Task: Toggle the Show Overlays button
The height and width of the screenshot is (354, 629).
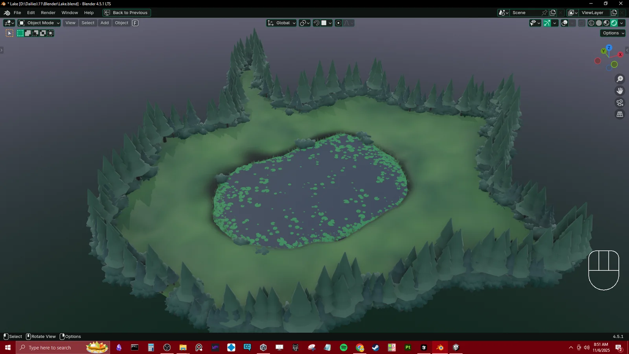Action: tap(565, 23)
